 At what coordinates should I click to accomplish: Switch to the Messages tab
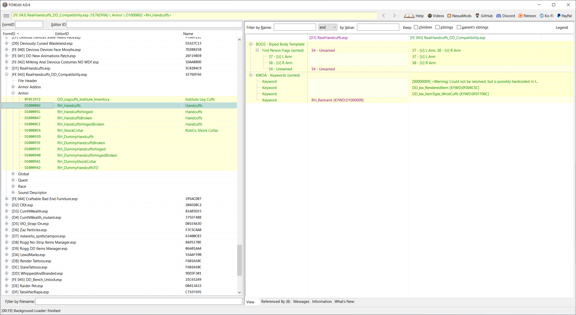tap(301, 301)
